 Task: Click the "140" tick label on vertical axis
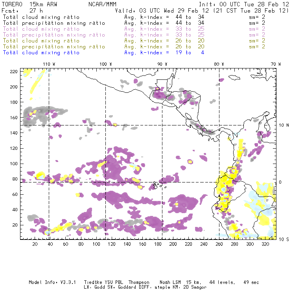pos(14,133)
